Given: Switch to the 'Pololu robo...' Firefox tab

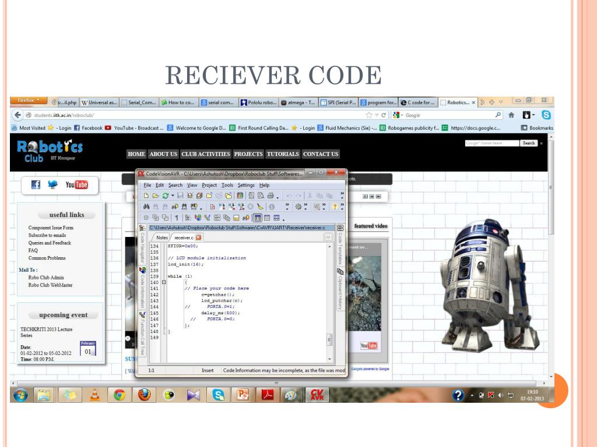Looking at the screenshot, I should point(258,102).
